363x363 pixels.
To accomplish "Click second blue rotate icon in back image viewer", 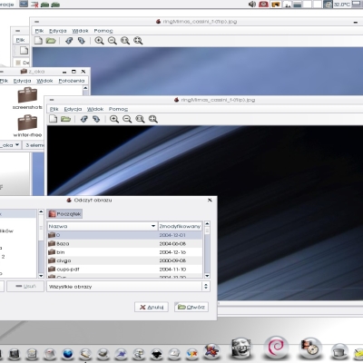I will pyautogui.click(x=82, y=41).
